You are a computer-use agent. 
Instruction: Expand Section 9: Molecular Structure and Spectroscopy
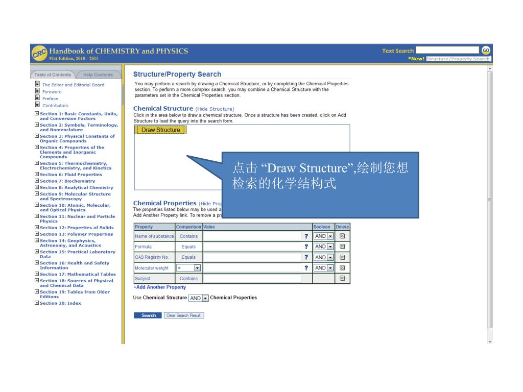37,193
